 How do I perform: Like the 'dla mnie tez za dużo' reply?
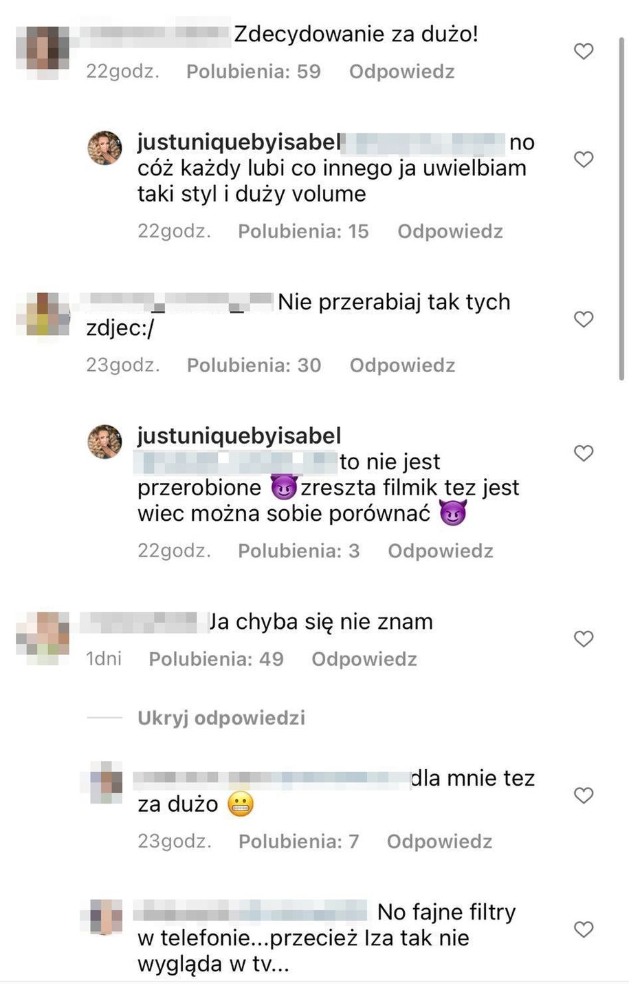(x=584, y=796)
